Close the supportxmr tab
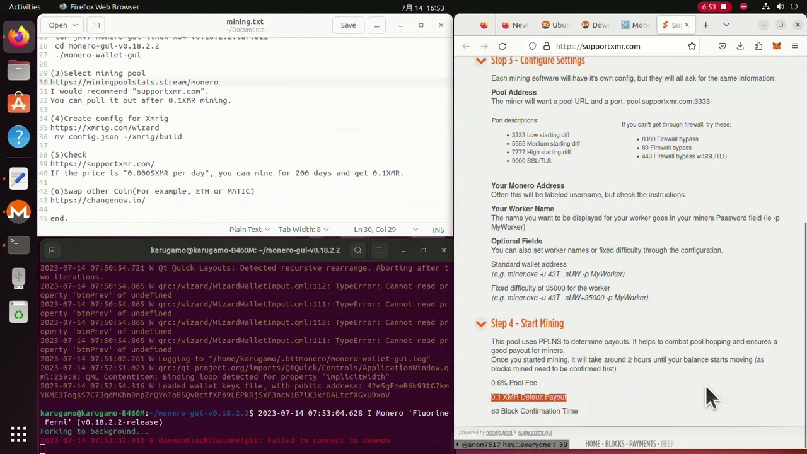Screen dimensions: 807x454 687,25
